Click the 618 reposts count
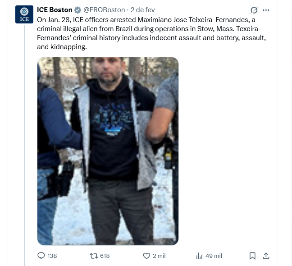292x266 pixels. pos(105,256)
